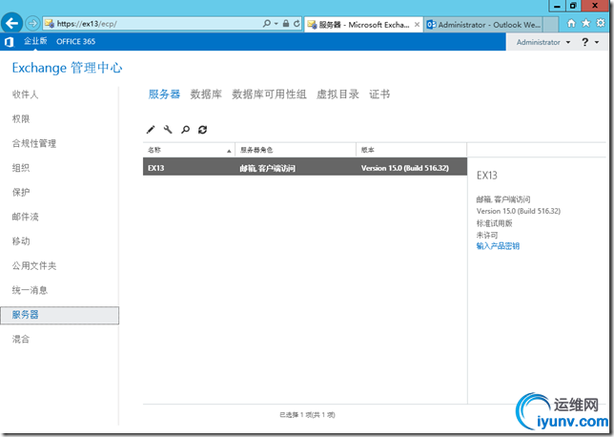Click the Office logo icon in blue header
The height and width of the screenshot is (437, 614).
9,42
